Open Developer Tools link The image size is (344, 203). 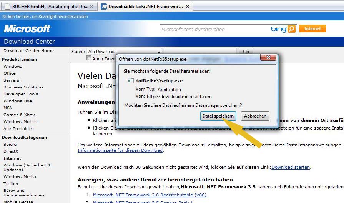pos(21,94)
